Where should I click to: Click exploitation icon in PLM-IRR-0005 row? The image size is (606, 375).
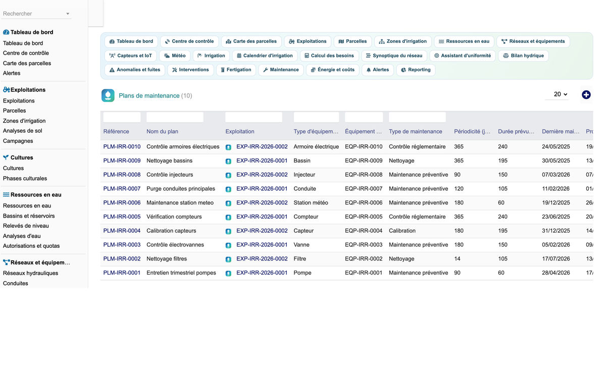[228, 217]
